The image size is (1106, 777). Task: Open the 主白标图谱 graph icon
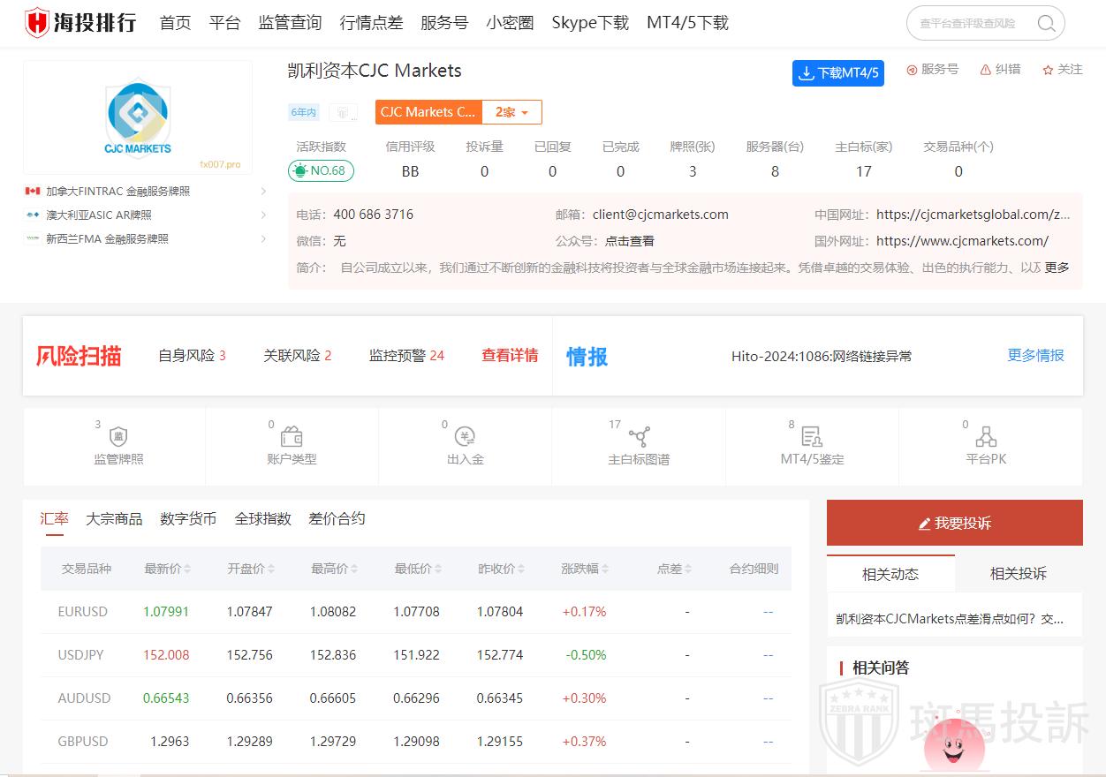pyautogui.click(x=639, y=437)
